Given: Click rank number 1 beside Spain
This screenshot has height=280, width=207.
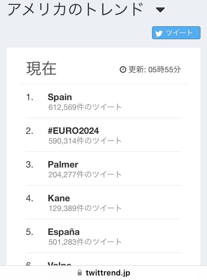Looking at the screenshot, I should pos(30,97).
